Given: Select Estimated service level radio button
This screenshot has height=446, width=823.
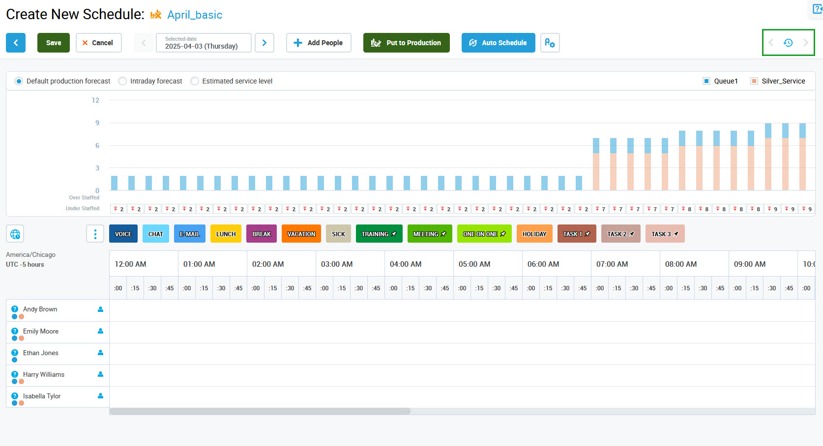Looking at the screenshot, I should [195, 81].
